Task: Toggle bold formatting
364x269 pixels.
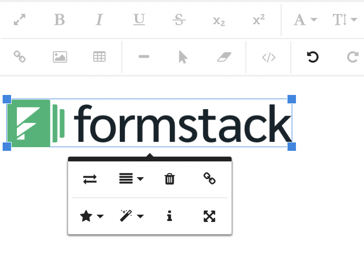Action: point(60,20)
